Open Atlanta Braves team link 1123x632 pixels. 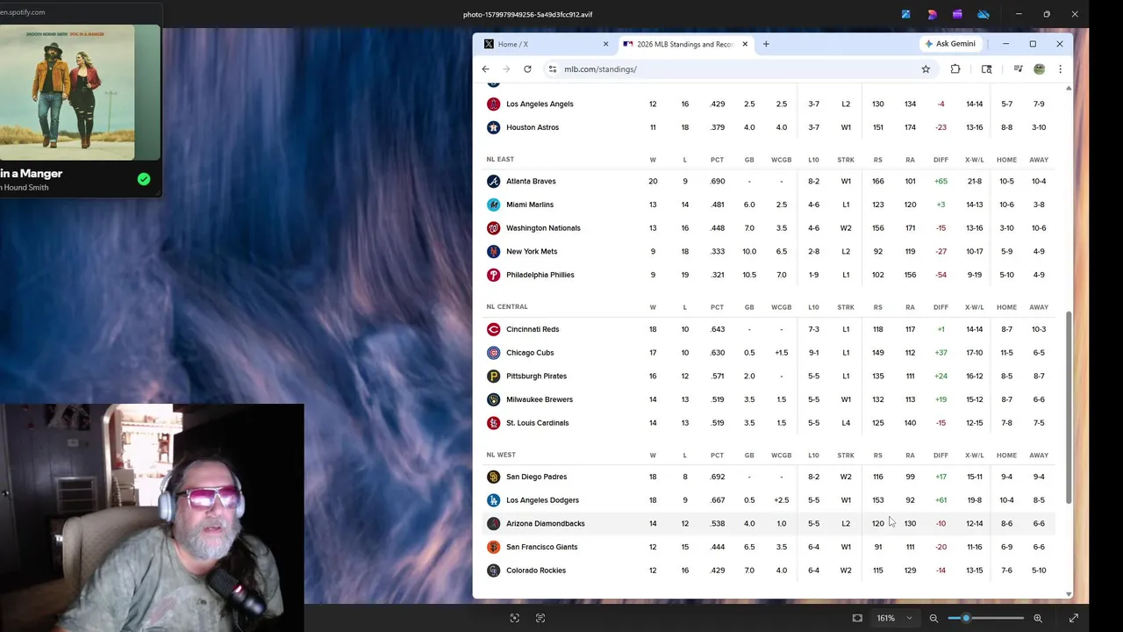point(531,181)
